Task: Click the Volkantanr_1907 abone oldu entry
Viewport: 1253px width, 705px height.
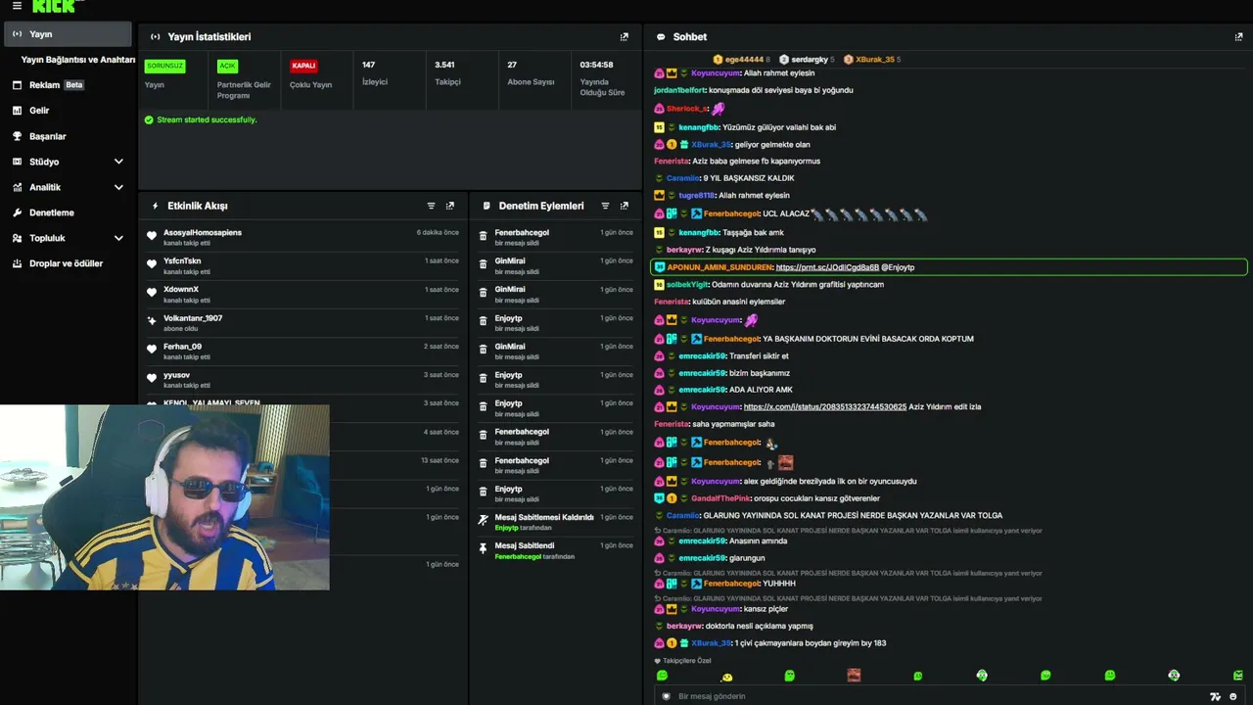Action: pyautogui.click(x=302, y=321)
